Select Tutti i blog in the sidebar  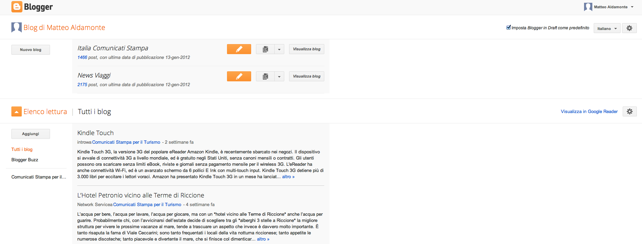point(22,150)
